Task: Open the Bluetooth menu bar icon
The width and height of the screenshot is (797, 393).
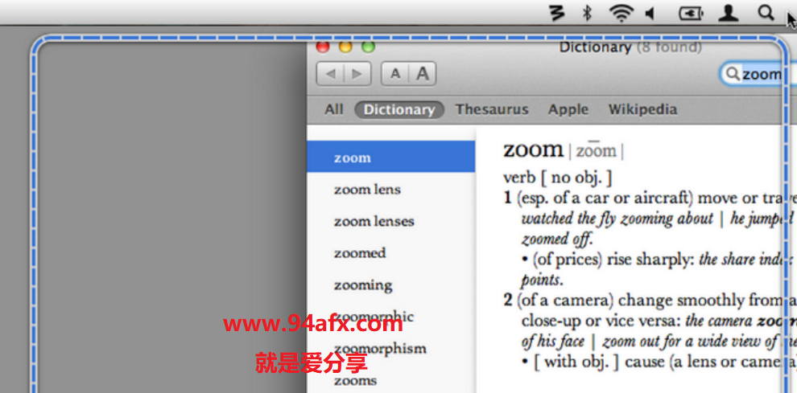Action: [x=587, y=13]
